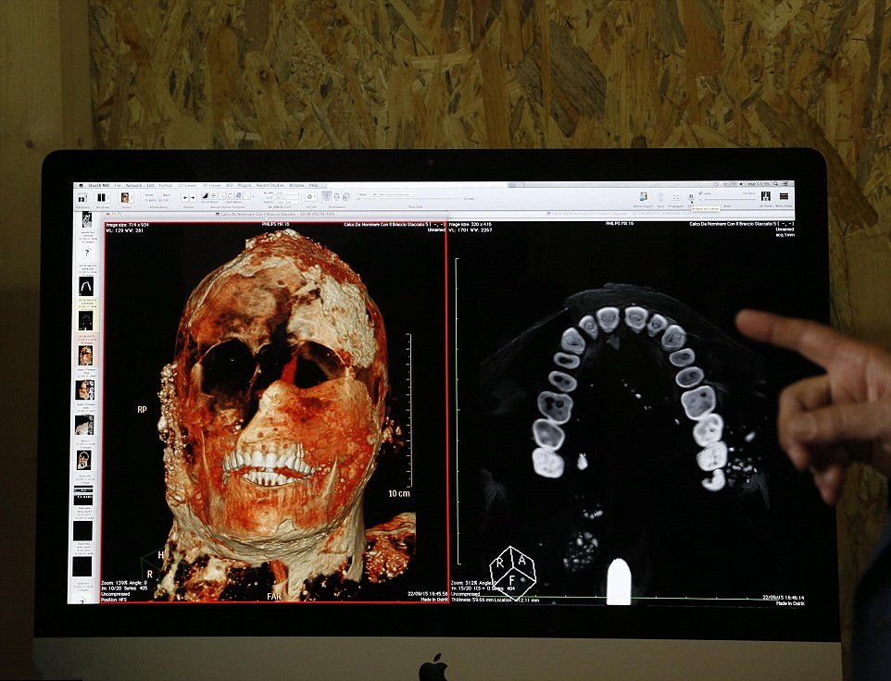Open the Windows layout stepper arrows

108,197
